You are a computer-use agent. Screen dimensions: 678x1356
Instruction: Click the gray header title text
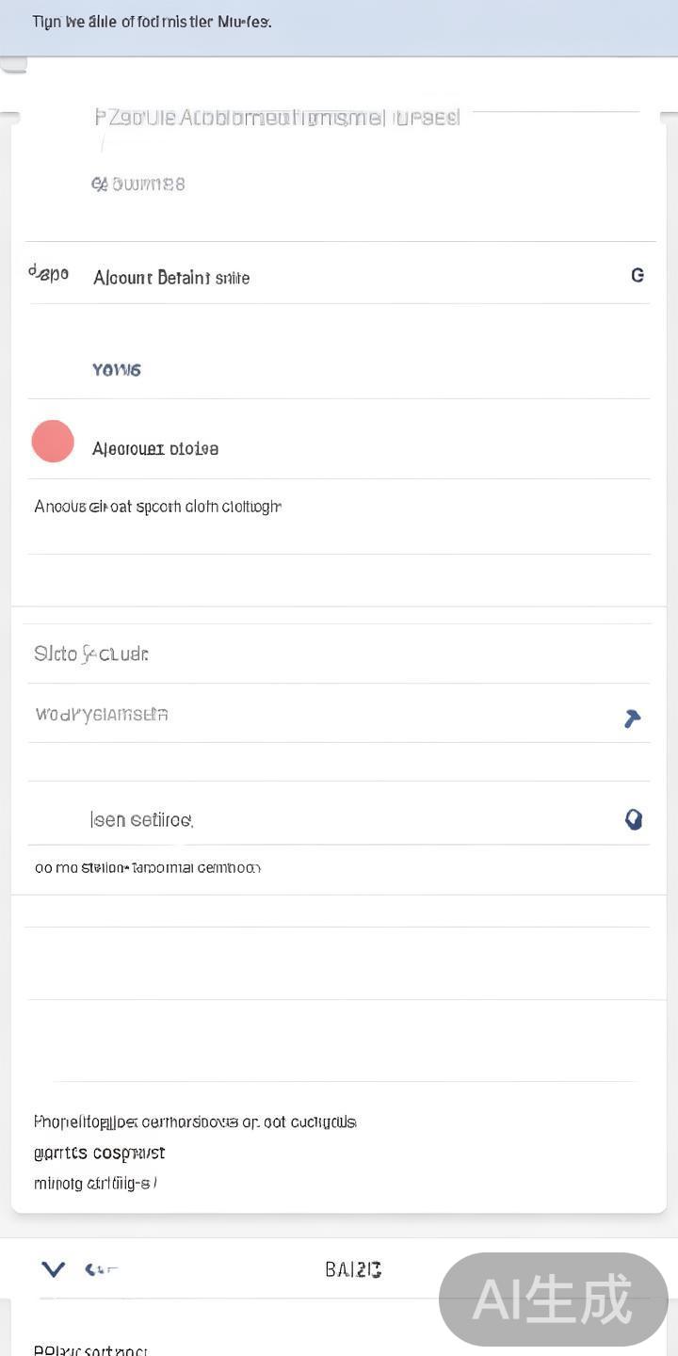[277, 118]
